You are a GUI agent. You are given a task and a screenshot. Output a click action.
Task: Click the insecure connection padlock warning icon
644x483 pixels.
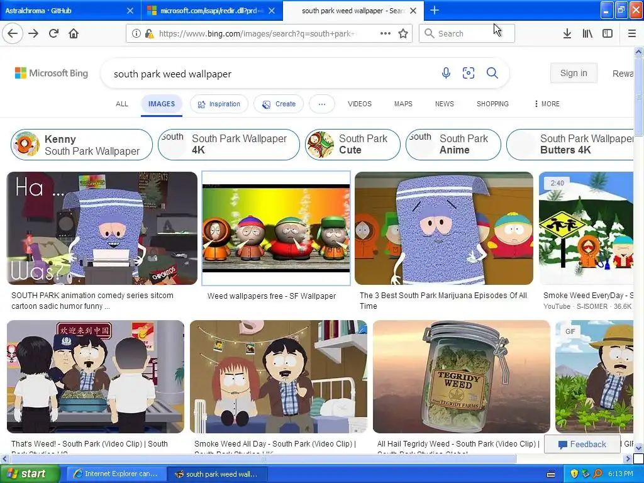click(150, 34)
